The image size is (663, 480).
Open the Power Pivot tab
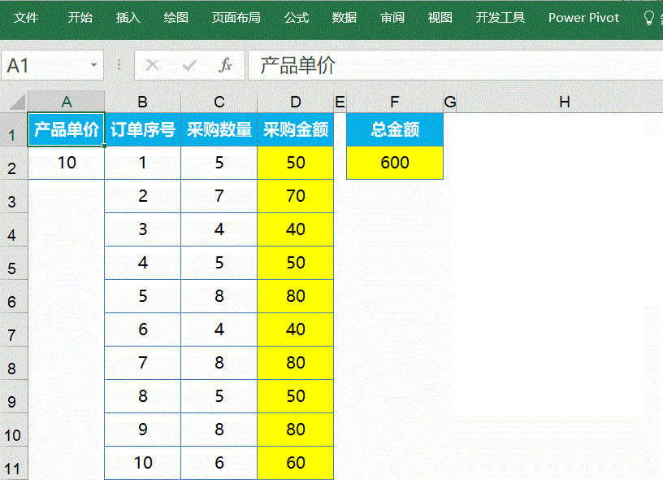(x=583, y=17)
